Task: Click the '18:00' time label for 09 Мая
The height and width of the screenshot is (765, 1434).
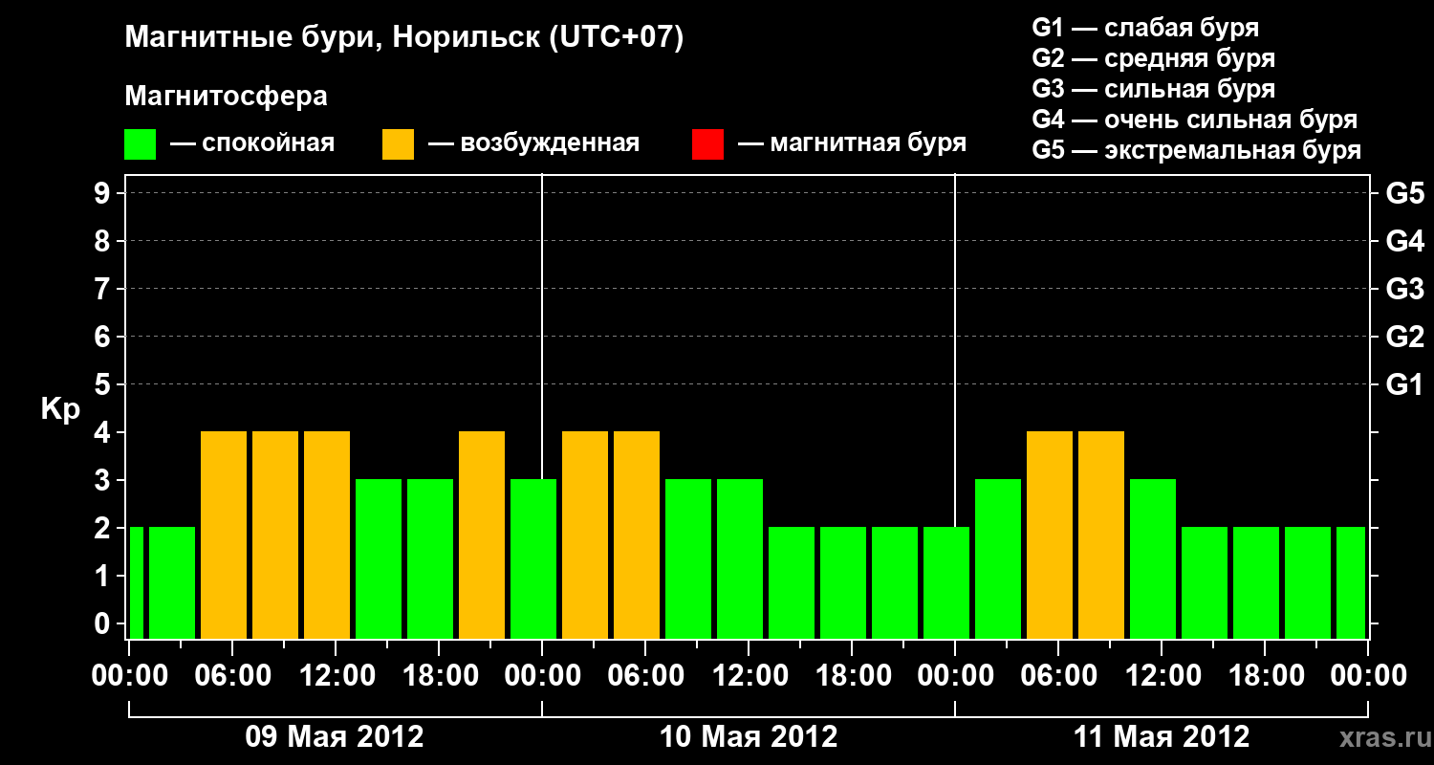Action: click(x=442, y=675)
